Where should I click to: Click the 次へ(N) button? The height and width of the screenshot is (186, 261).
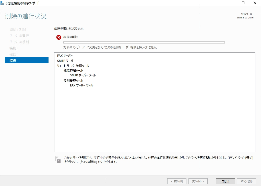[198, 181]
